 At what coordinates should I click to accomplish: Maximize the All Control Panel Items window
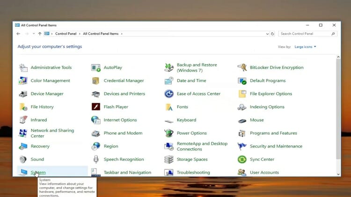[321, 25]
